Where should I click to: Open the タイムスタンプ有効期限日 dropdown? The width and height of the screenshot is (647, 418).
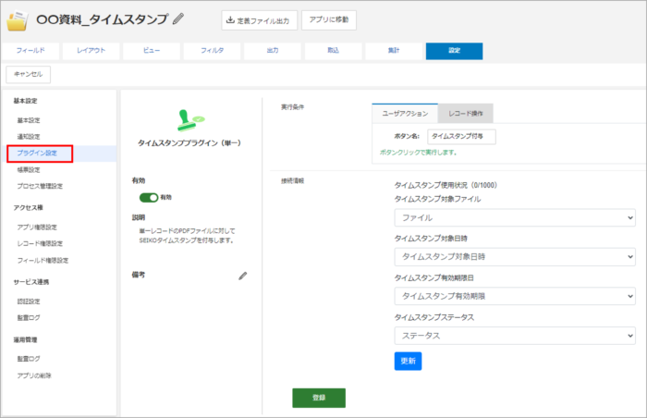pyautogui.click(x=515, y=296)
